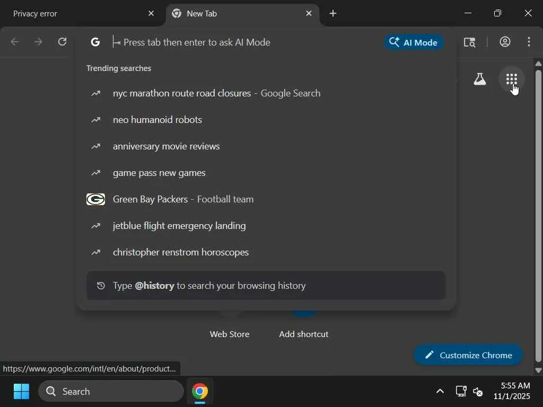The image size is (543, 407).
Task: Click trending arrow beside neo humanoid robots
Action: [96, 120]
